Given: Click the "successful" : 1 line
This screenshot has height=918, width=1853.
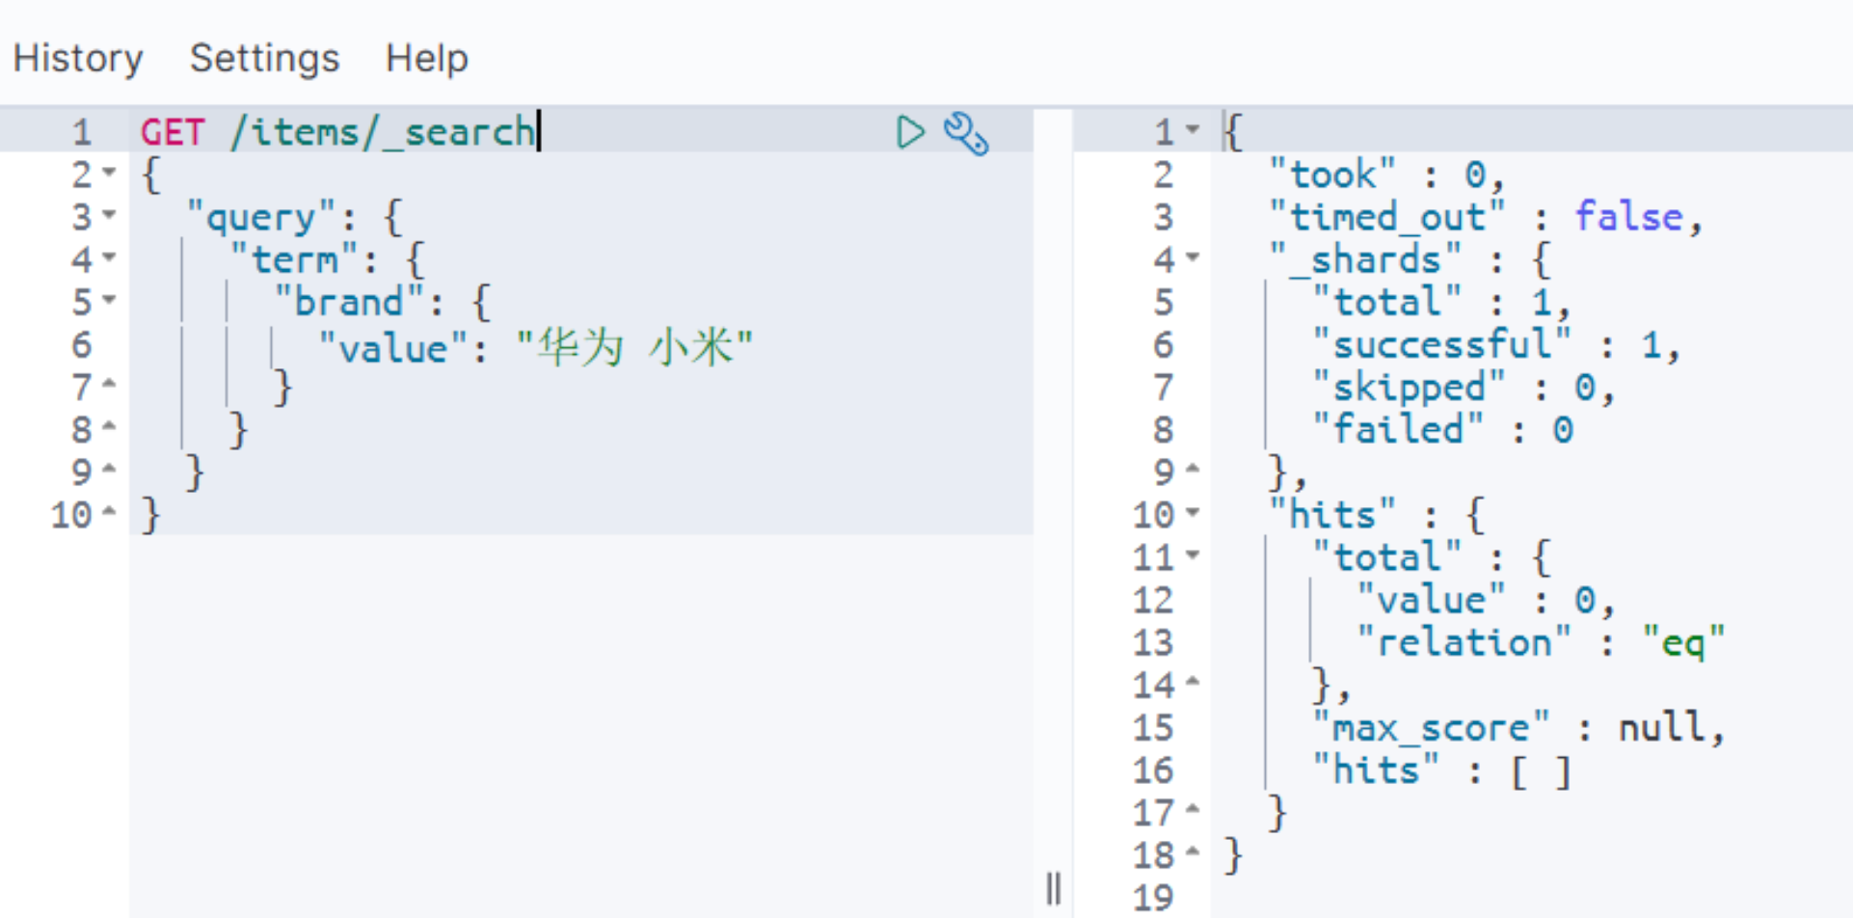Looking at the screenshot, I should [x=1496, y=345].
